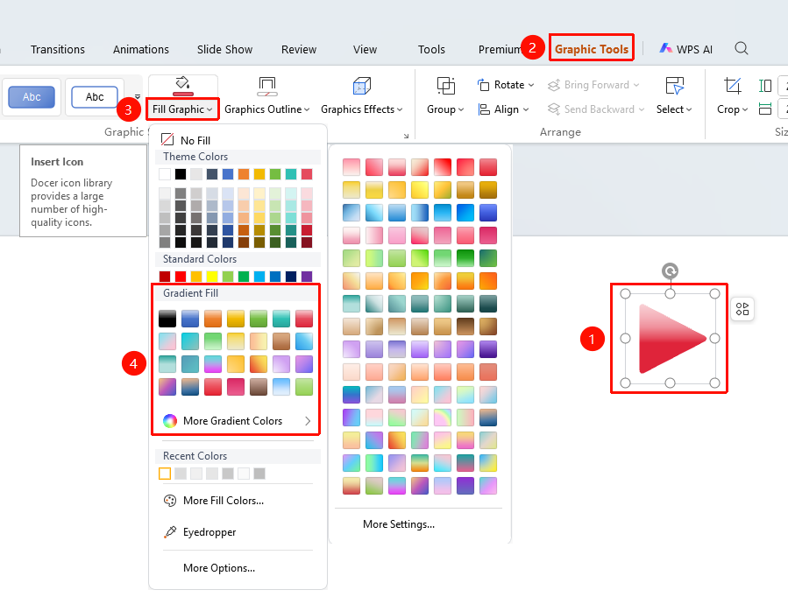This screenshot has height=604, width=788.
Task: Switch to the Transitions tab
Action: pos(58,49)
